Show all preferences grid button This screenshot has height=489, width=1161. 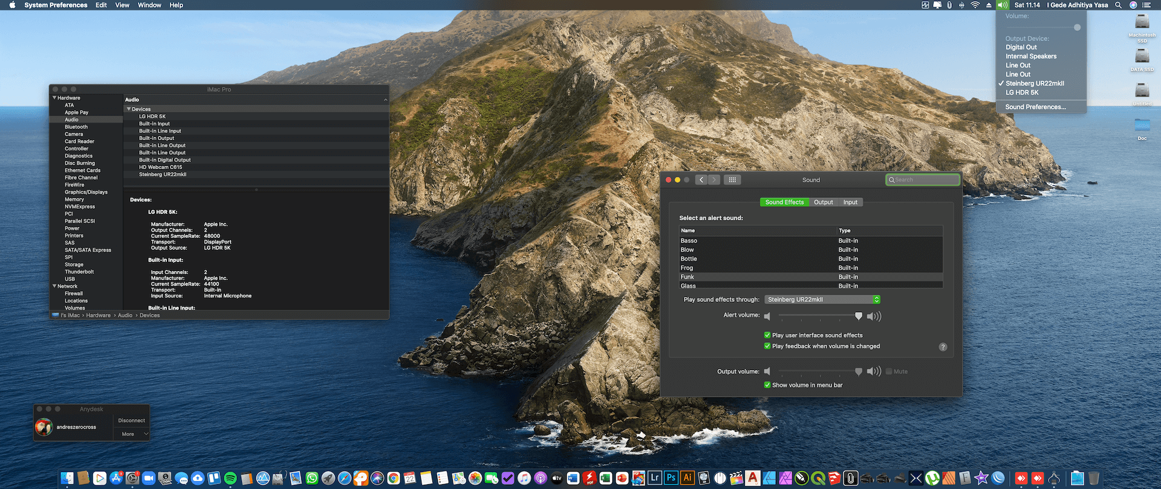click(732, 180)
